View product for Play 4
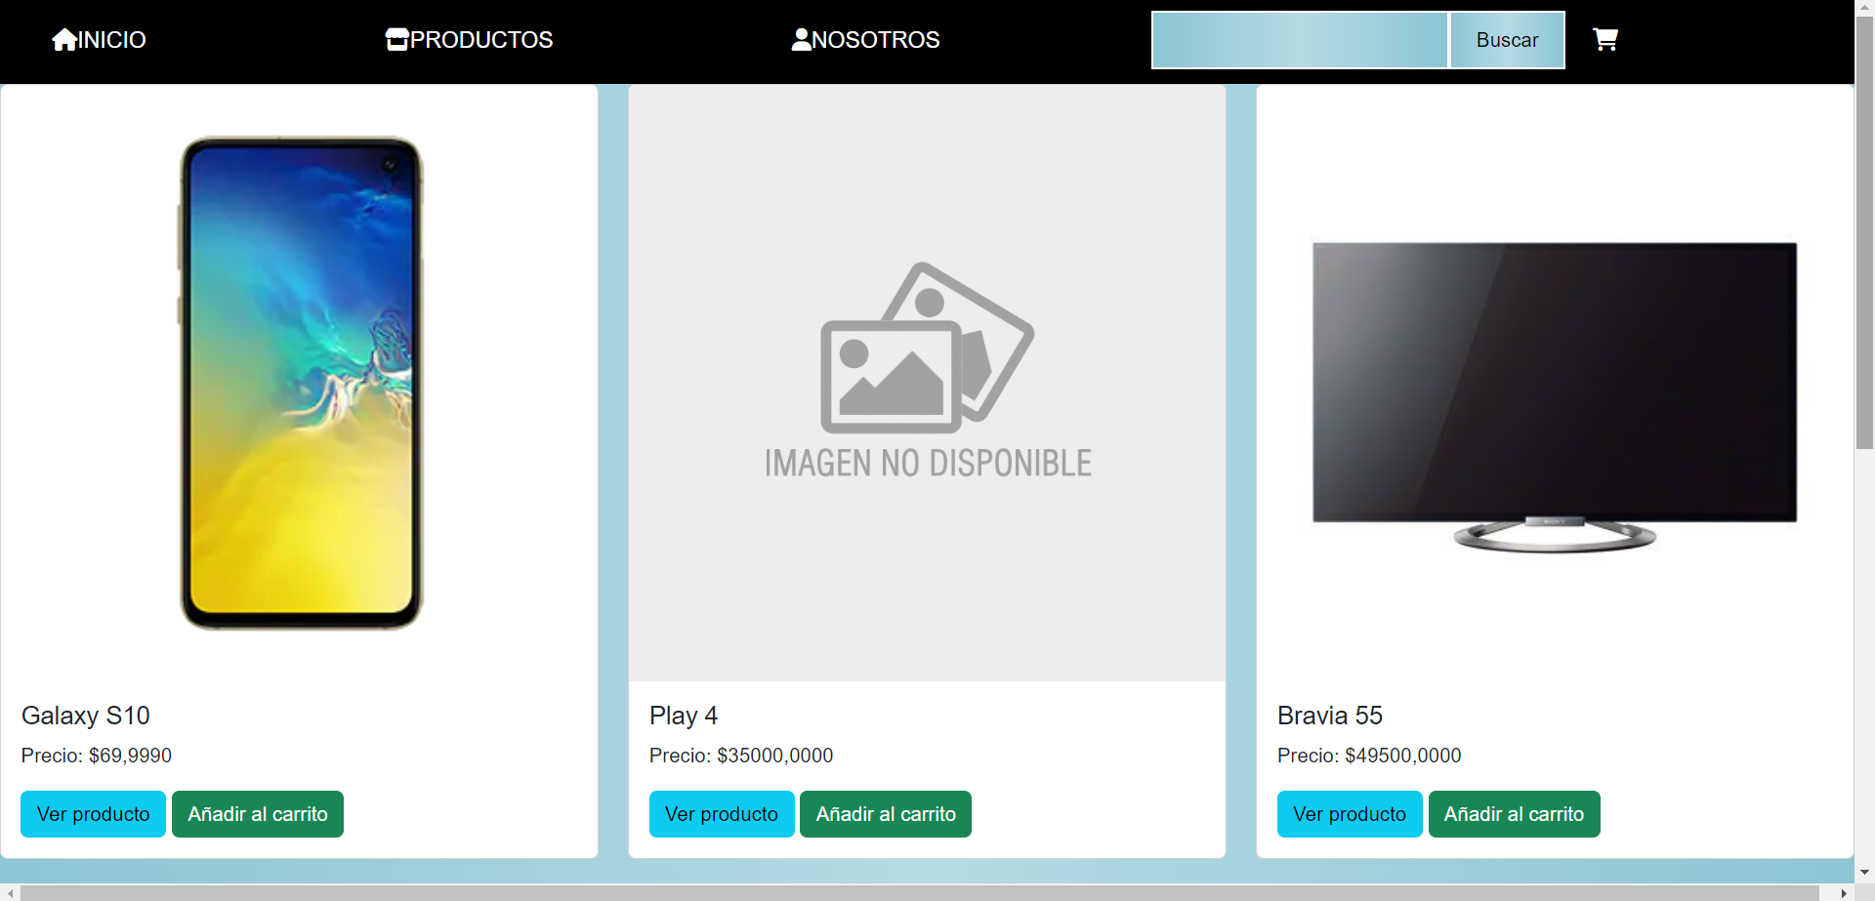The image size is (1875, 901). pos(722,814)
